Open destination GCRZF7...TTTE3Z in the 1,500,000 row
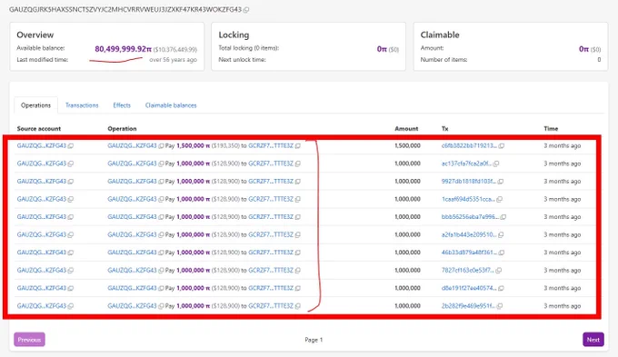The width and height of the screenshot is (618, 357). click(x=271, y=145)
